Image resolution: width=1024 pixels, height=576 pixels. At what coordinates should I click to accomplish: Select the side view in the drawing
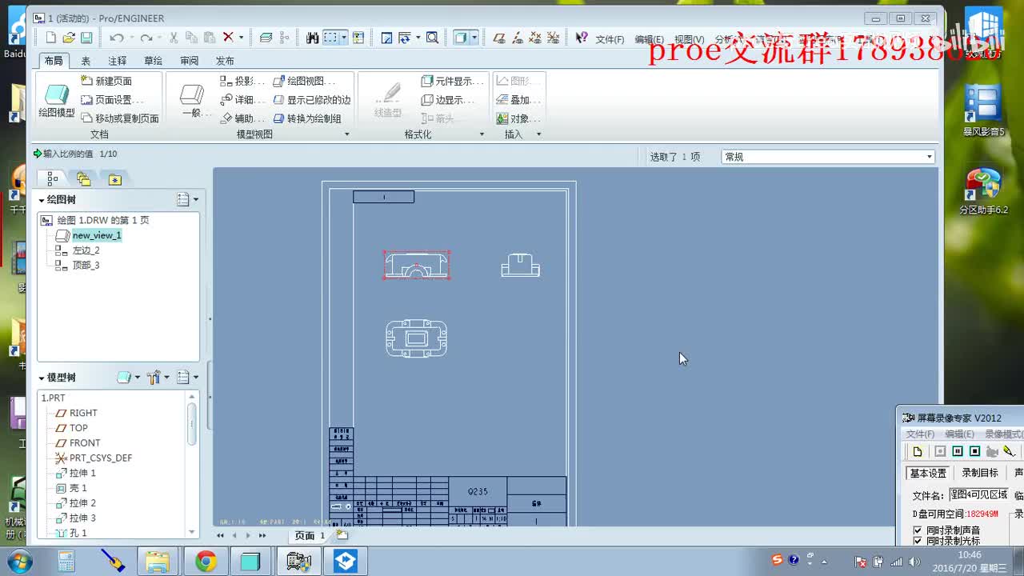pos(521,266)
